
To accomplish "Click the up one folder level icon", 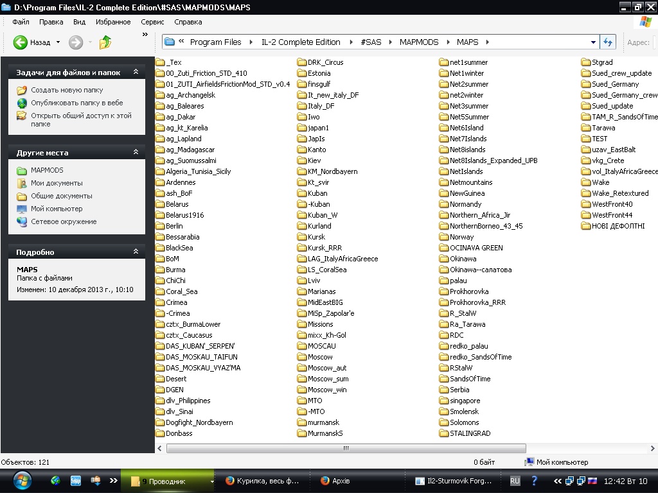I will tap(105, 42).
